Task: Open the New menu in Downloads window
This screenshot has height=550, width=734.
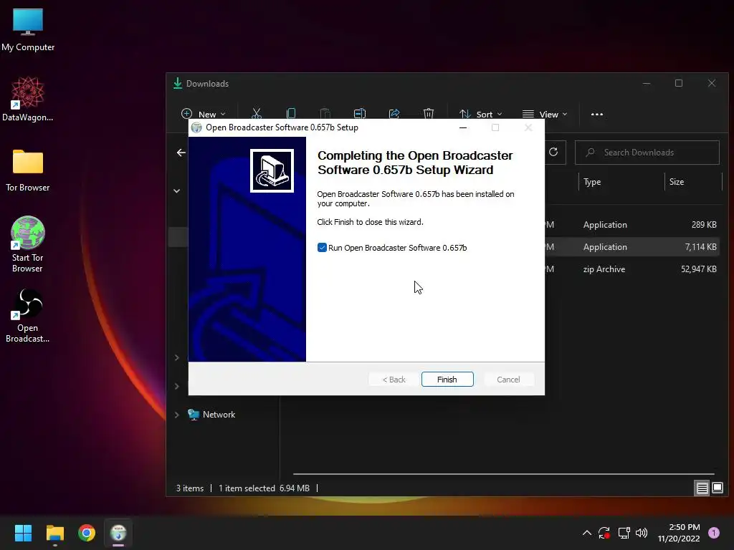Action: click(203, 114)
